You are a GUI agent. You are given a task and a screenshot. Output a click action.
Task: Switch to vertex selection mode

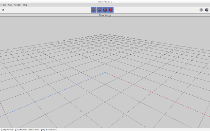tap(94, 10)
